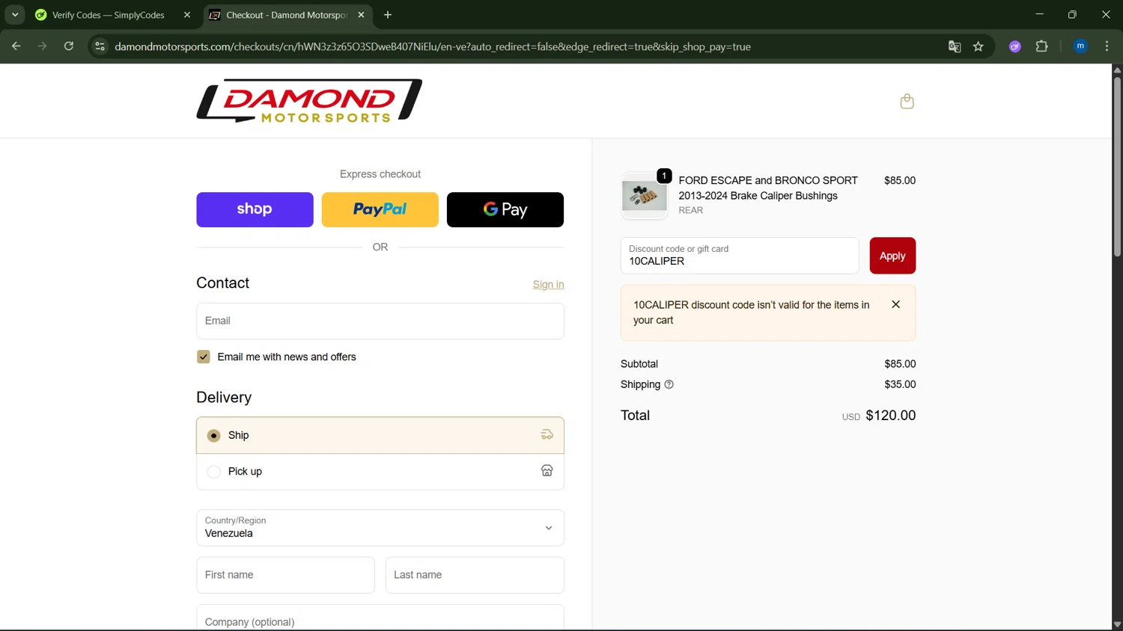Screen dimensions: 1123x631
Task: Pay with Google Pay button
Action: (x=505, y=209)
